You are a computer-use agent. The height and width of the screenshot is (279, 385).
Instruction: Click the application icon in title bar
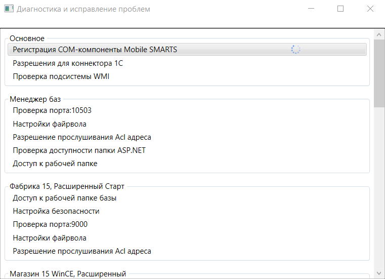point(9,9)
